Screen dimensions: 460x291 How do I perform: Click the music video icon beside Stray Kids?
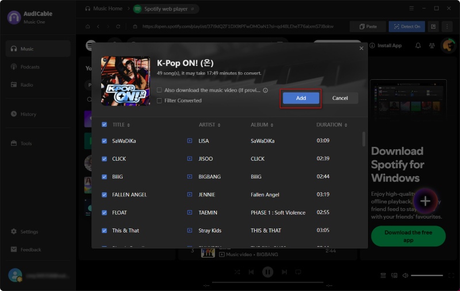[190, 230]
